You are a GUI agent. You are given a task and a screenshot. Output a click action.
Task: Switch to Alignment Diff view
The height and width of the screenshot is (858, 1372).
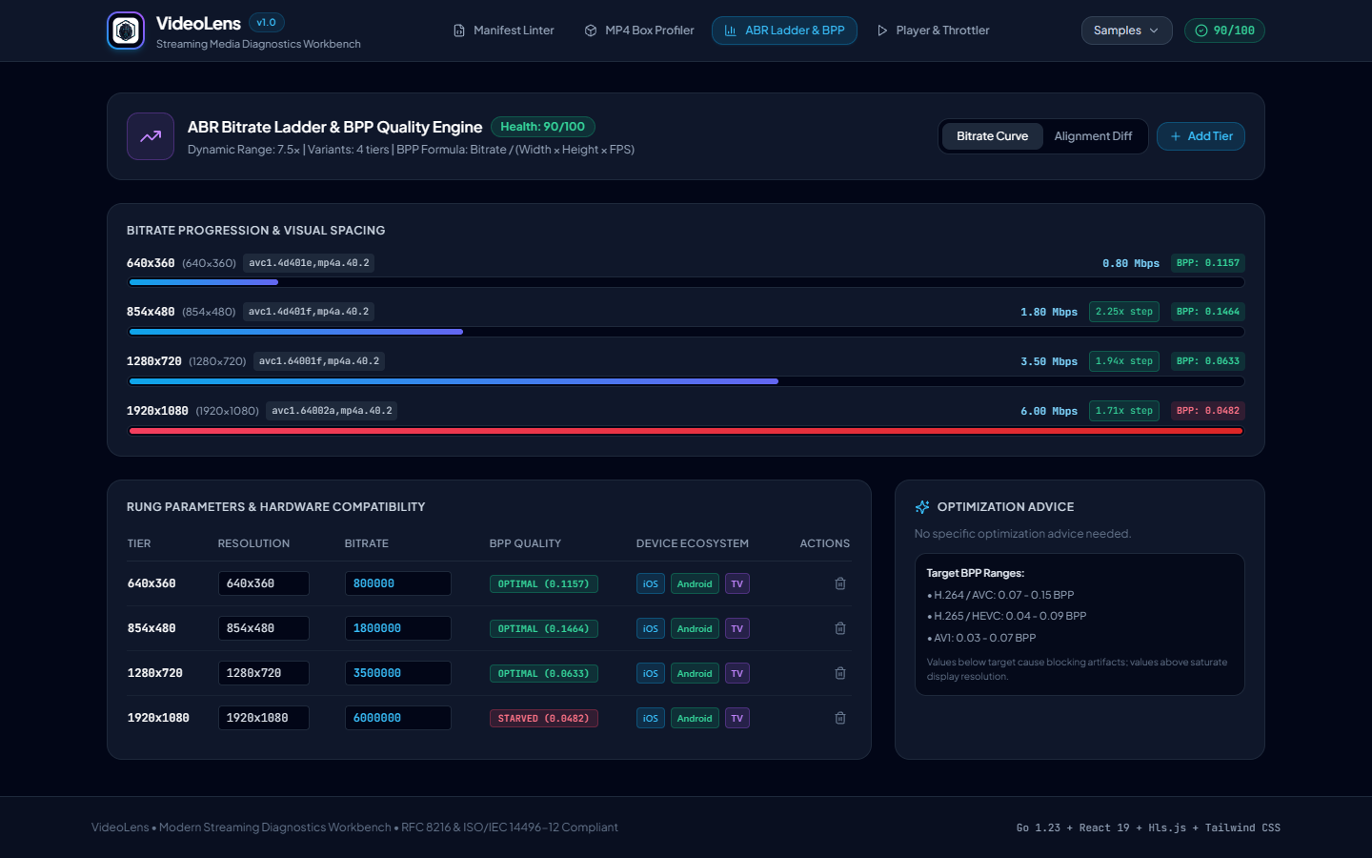tap(1093, 136)
